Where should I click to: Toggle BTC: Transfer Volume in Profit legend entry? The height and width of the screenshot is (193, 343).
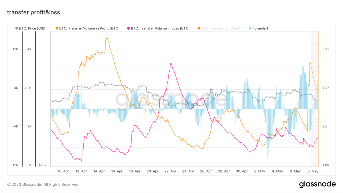pos(87,28)
